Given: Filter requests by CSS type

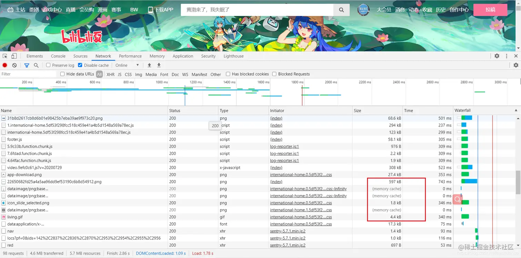Looking at the screenshot, I should (128, 74).
